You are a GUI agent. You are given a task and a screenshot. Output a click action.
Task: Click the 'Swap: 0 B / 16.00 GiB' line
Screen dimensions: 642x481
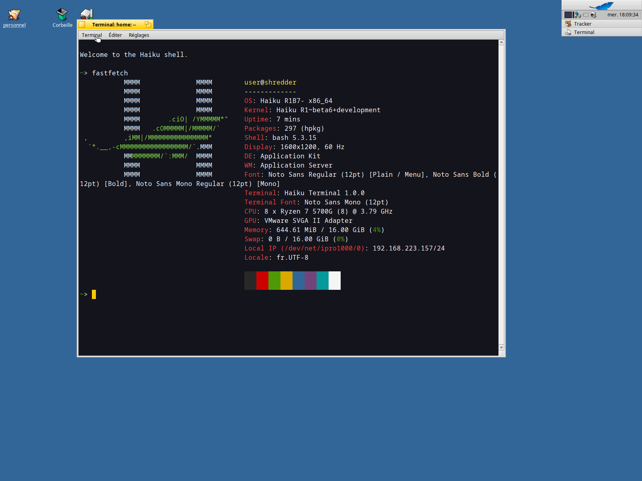(297, 239)
